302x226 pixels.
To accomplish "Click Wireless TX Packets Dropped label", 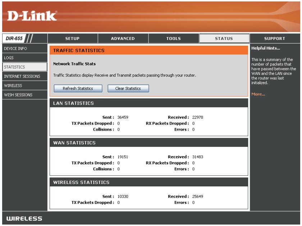I will coord(93,203).
